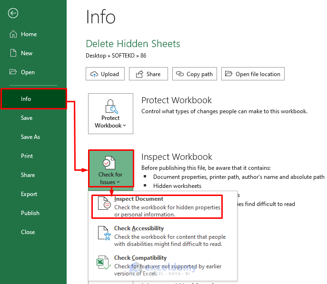Open Export in the sidebar
Viewport: 327px width, 284px height.
(x=29, y=194)
